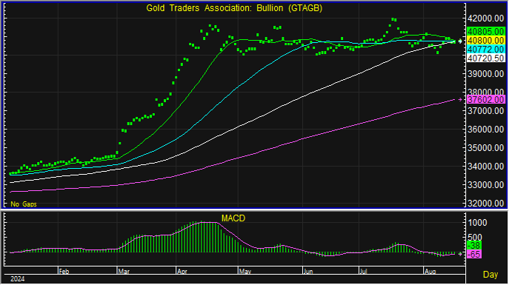Screen dimensions: 509x285
Task: Click the 2024 year label
Action: point(18,279)
